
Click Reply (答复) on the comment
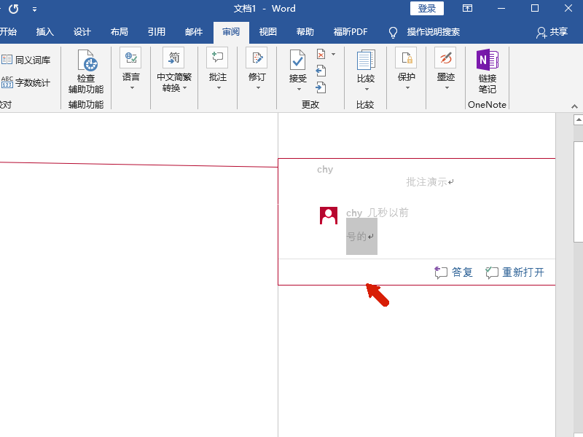[453, 272]
